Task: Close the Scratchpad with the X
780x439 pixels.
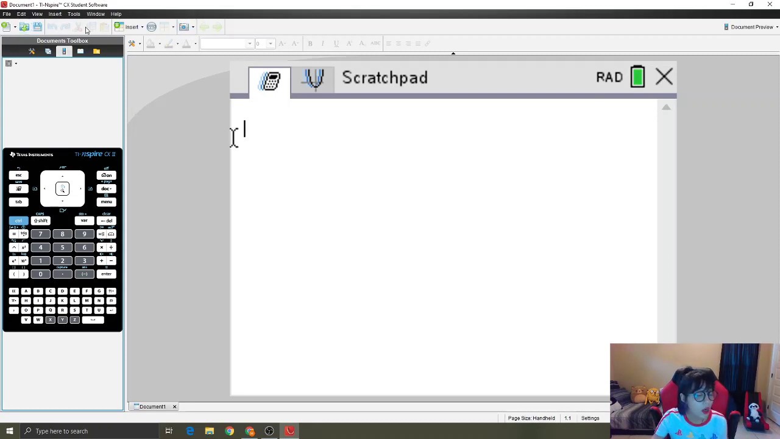Action: tap(664, 77)
